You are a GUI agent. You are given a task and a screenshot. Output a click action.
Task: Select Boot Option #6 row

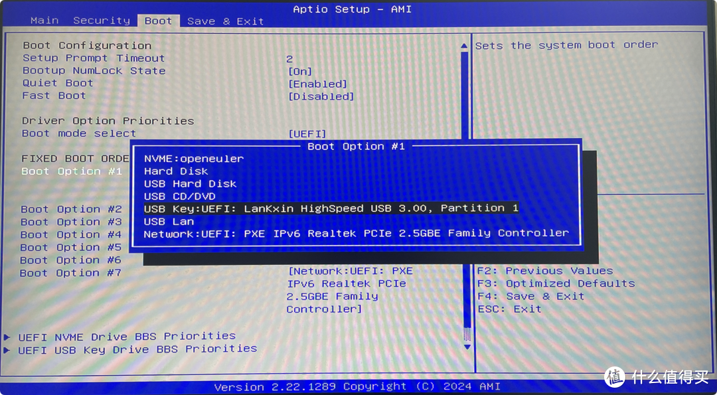tap(70, 261)
